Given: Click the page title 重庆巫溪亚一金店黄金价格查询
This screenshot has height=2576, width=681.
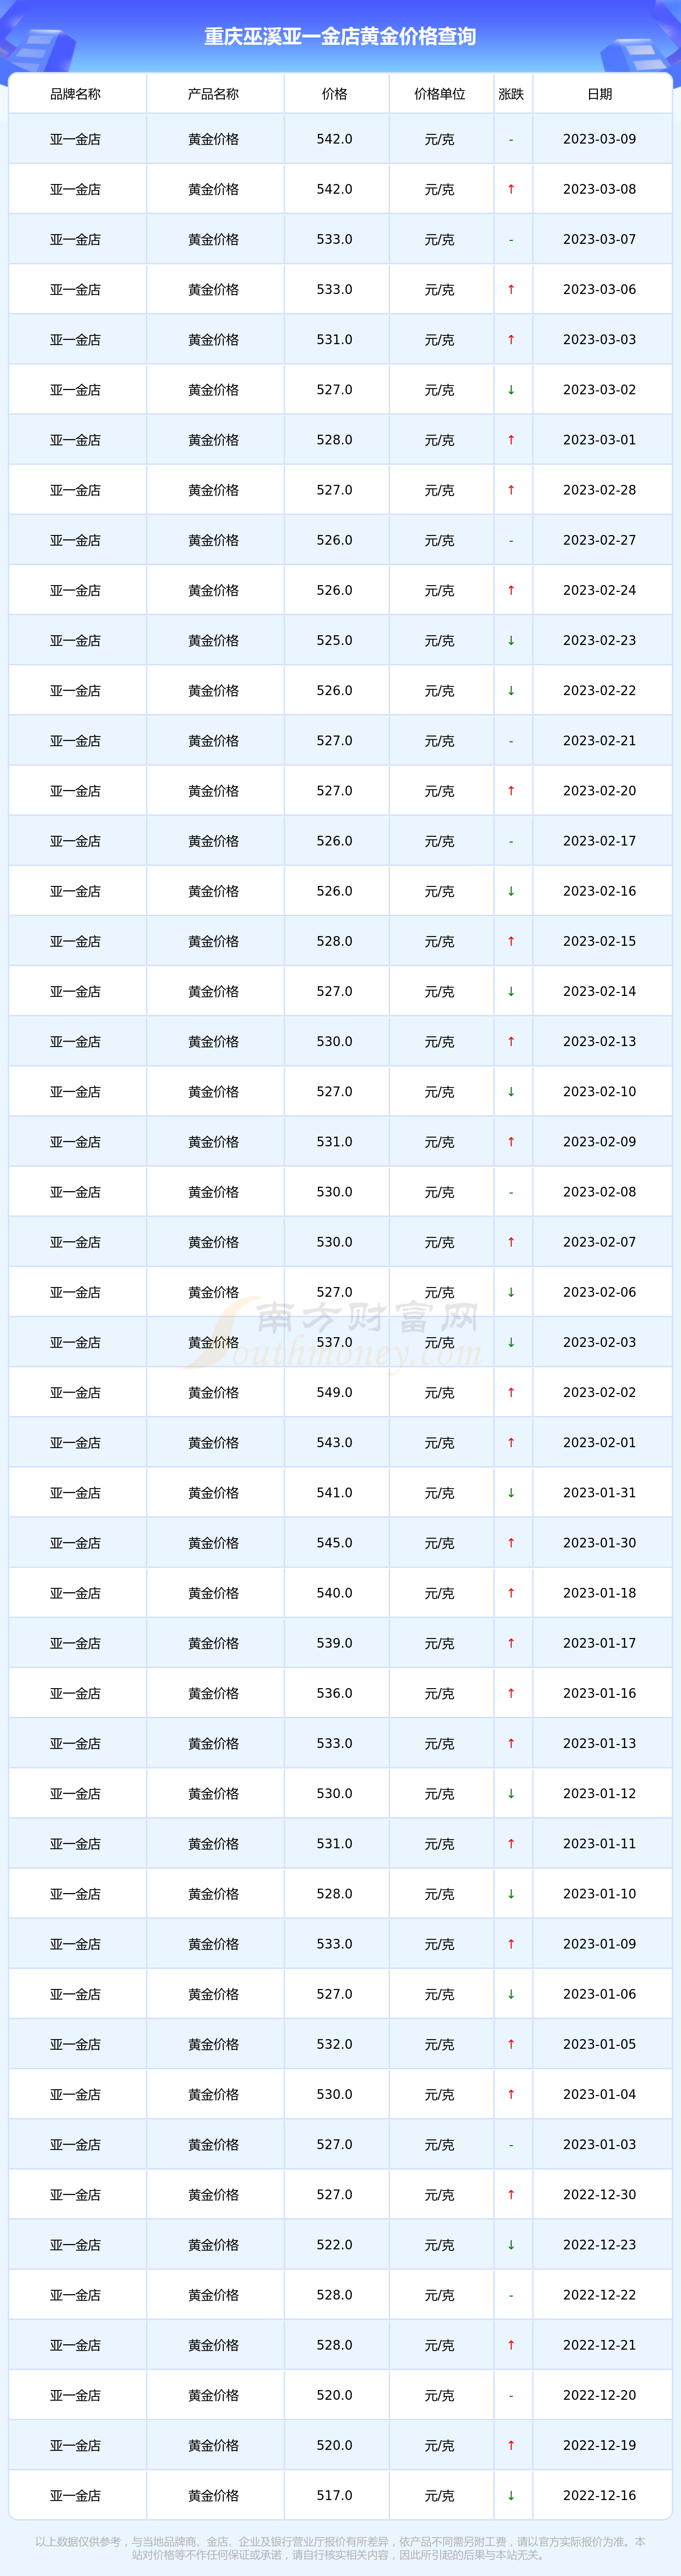Looking at the screenshot, I should [340, 37].
